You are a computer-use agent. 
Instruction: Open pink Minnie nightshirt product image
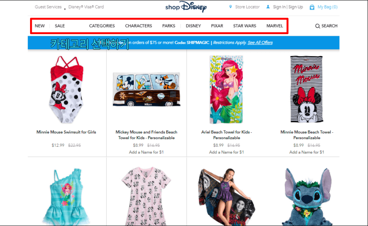tap(146, 196)
